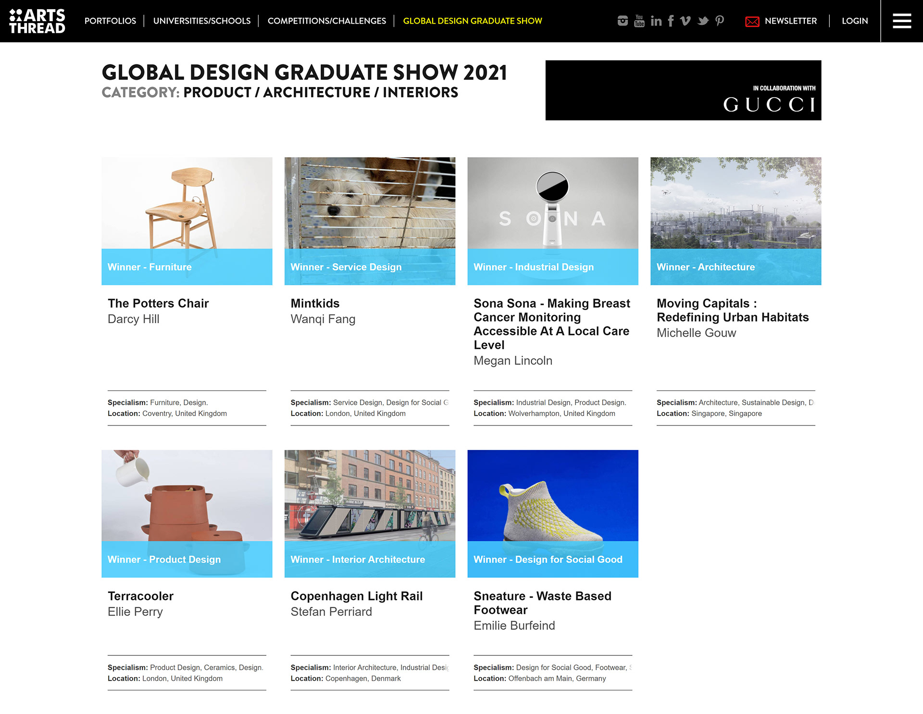Open the Instagram social icon
Image resolution: width=923 pixels, height=714 pixels.
(623, 21)
